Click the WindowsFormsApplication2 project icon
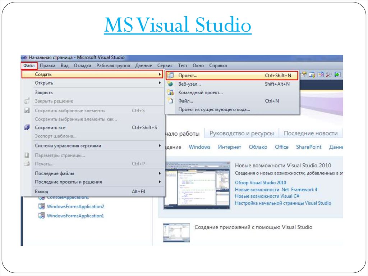Image resolution: width=368 pixels, height=276 pixels. coord(41,207)
